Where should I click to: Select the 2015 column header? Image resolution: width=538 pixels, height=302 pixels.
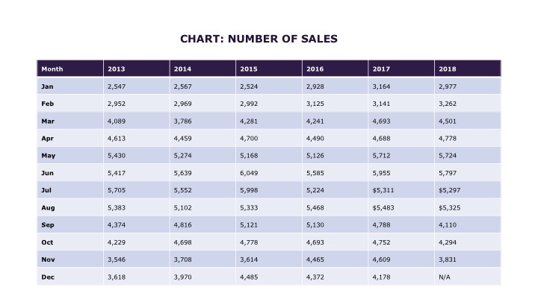249,69
